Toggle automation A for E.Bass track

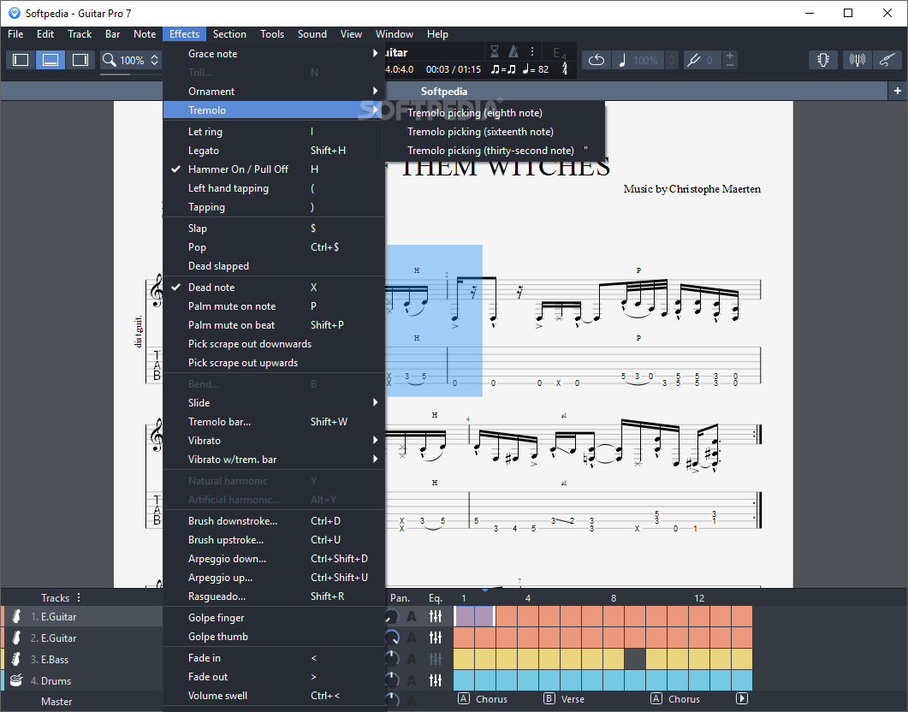pos(412,659)
